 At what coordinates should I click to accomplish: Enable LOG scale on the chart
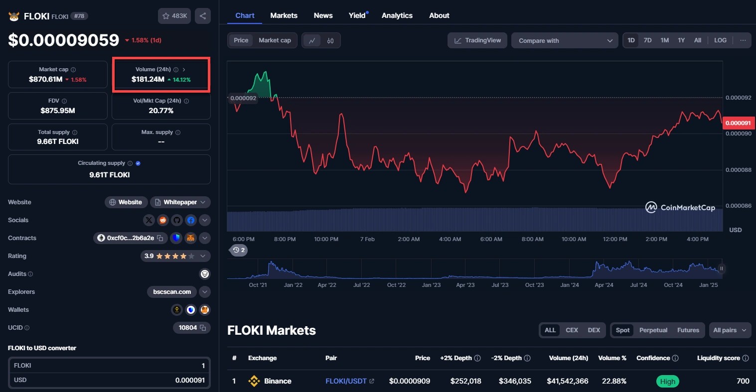[720, 40]
